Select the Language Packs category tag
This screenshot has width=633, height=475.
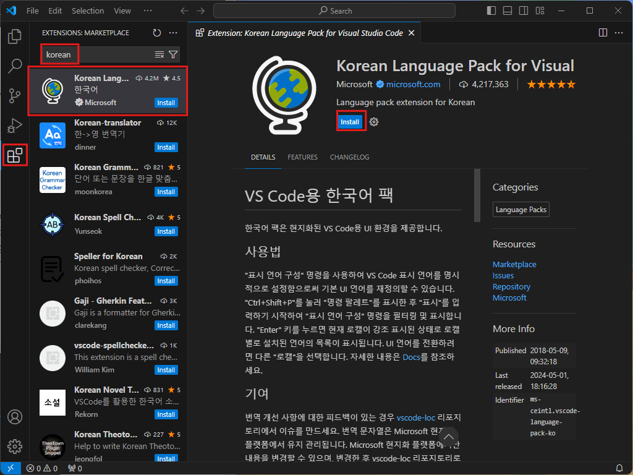tap(520, 210)
